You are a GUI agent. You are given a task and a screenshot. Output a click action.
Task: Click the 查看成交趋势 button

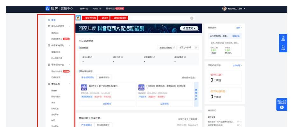167,47
